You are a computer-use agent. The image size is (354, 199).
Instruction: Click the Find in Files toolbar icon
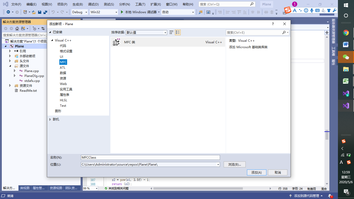pyautogui.click(x=201, y=12)
